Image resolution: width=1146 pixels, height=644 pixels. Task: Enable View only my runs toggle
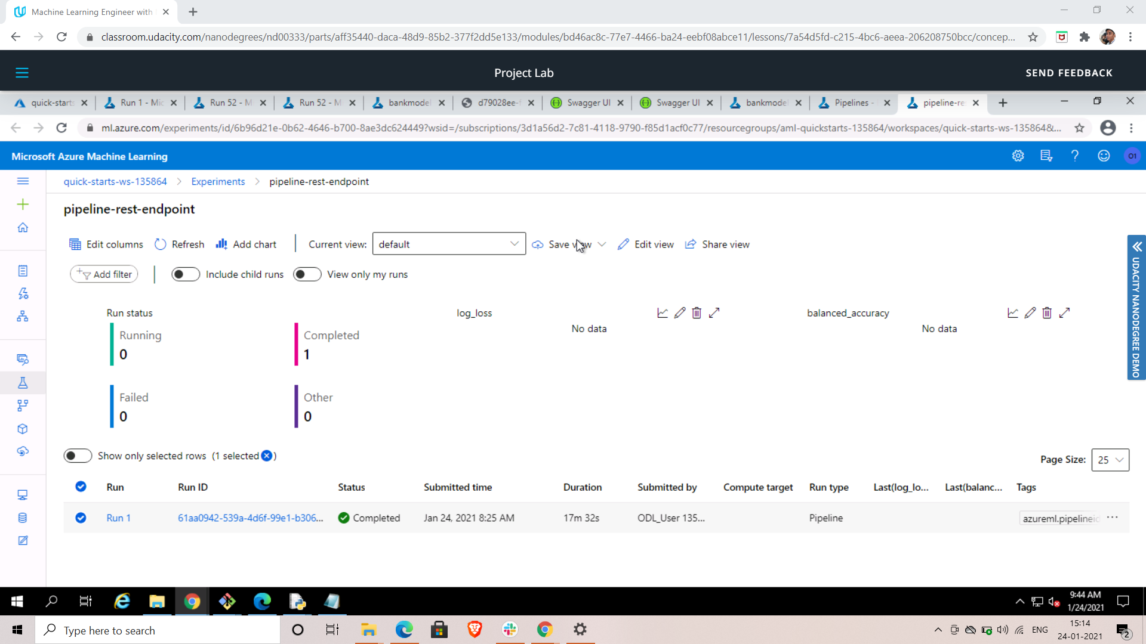tap(307, 274)
